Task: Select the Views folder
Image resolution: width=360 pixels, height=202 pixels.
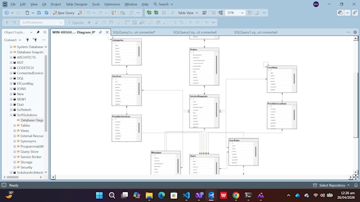Action: click(x=24, y=131)
